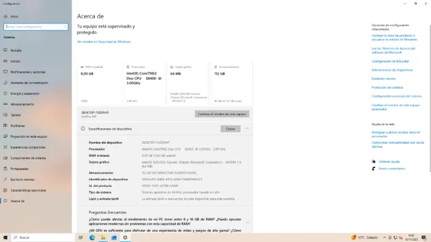
Task: Open the Mail app from taskbar
Action: tap(114, 237)
